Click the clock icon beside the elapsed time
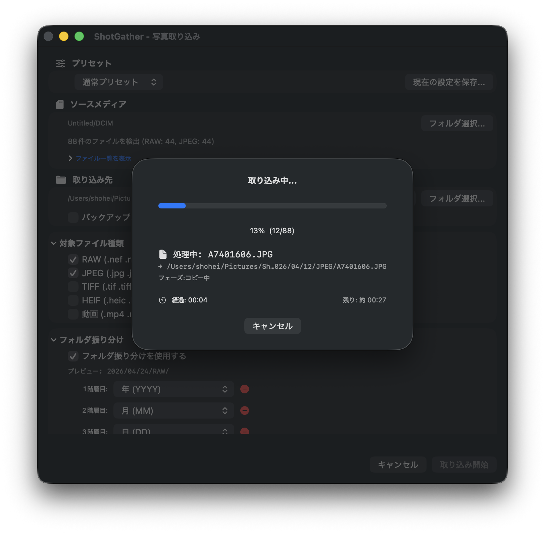Image resolution: width=545 pixels, height=533 pixels. click(162, 300)
